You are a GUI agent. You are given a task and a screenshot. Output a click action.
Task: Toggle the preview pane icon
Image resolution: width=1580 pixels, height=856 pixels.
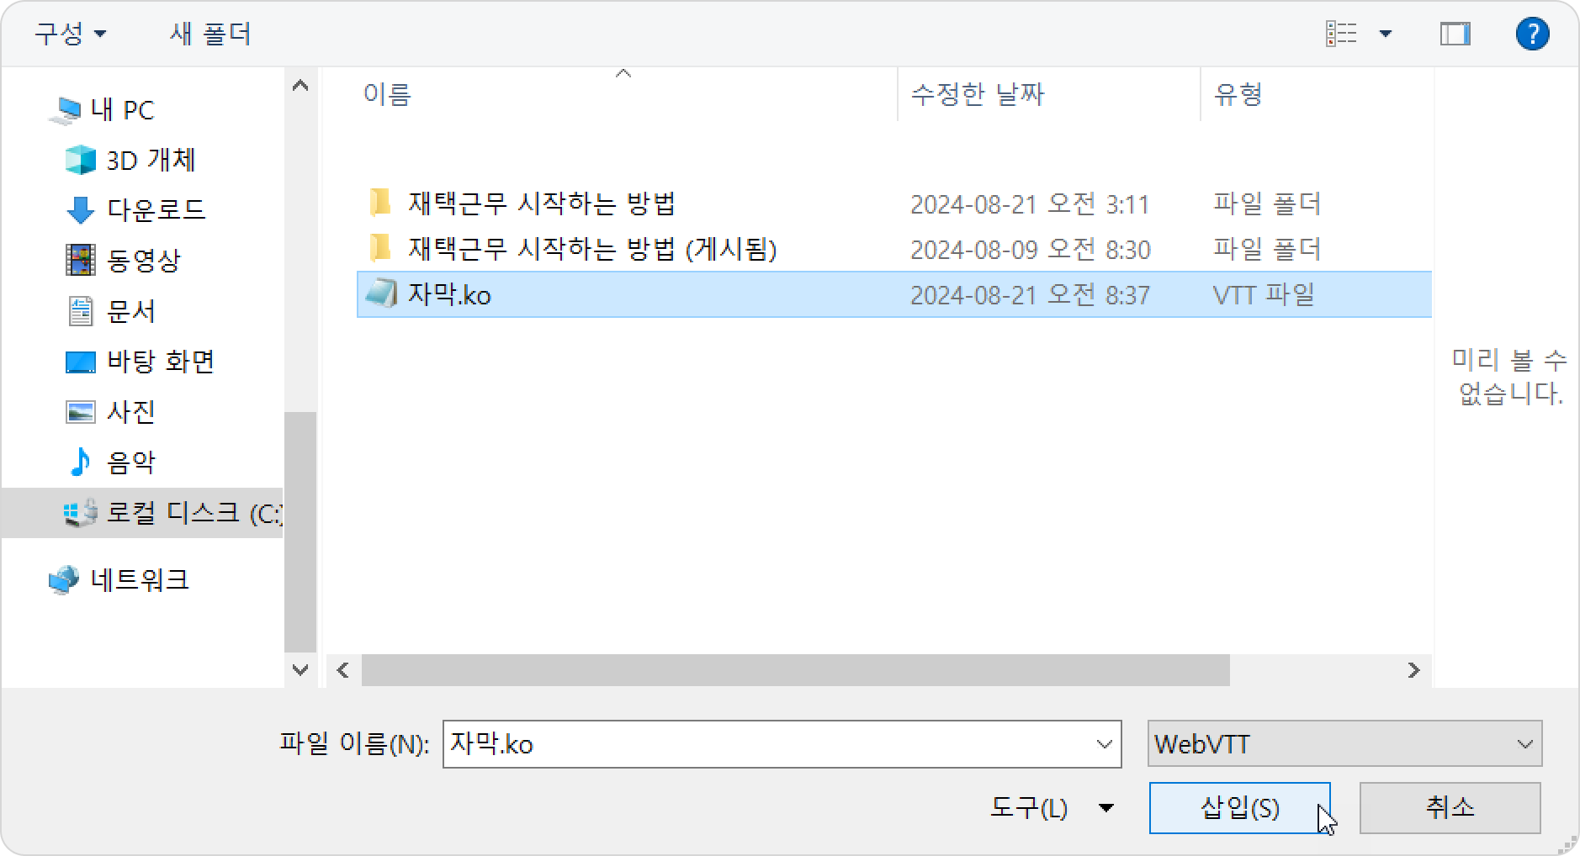click(1455, 34)
